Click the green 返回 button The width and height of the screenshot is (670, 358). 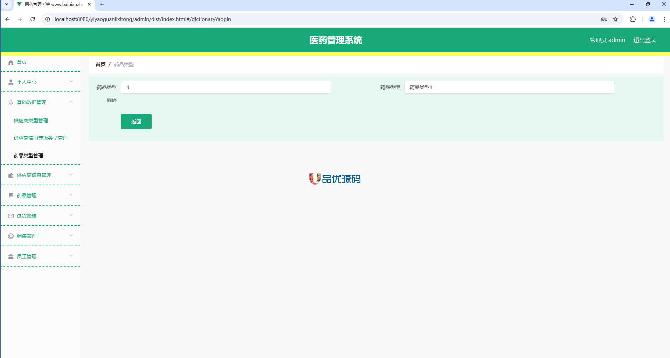point(136,122)
